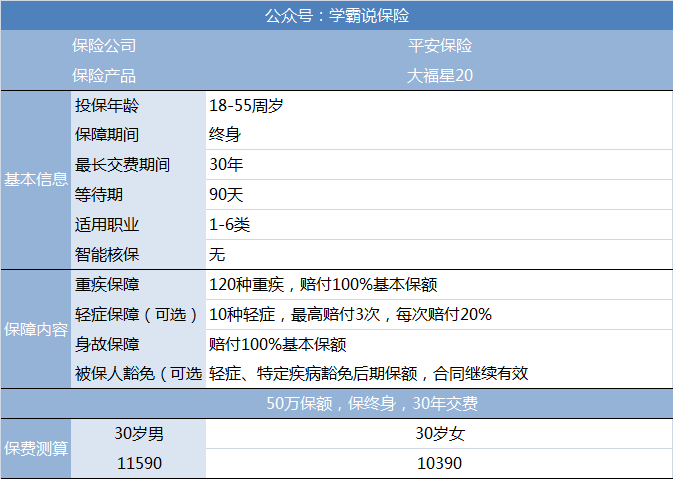Click the 120种重疾 coverage description
Viewport: 673px width, 479px height.
[x=323, y=285]
